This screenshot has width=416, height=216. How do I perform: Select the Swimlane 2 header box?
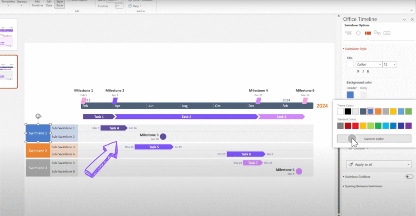tap(38, 151)
